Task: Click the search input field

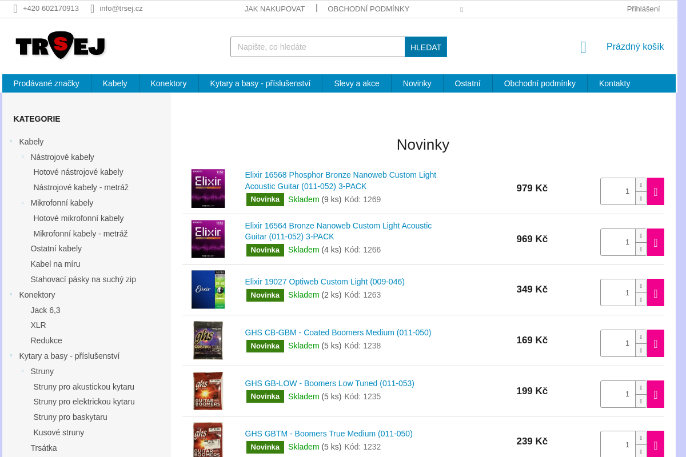Action: click(317, 47)
